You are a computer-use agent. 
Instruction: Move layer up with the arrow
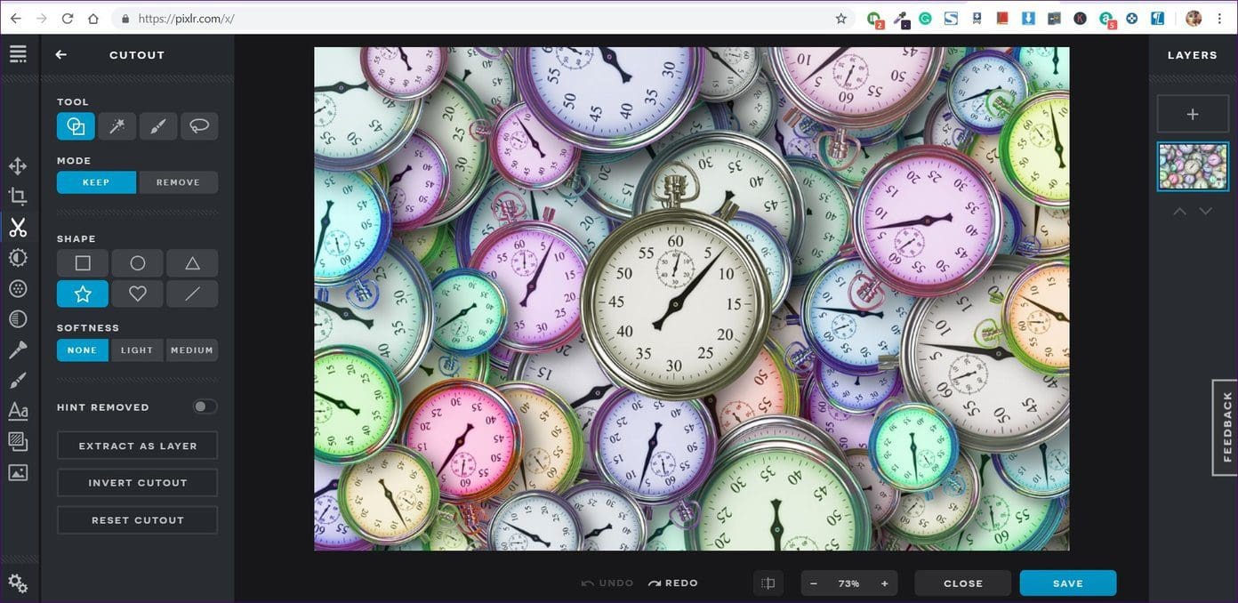[x=1179, y=212]
